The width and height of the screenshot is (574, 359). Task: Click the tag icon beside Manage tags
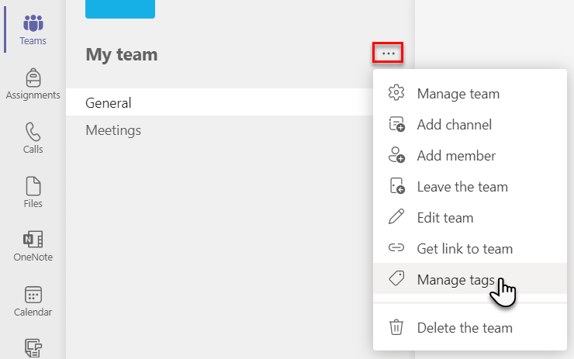[396, 279]
